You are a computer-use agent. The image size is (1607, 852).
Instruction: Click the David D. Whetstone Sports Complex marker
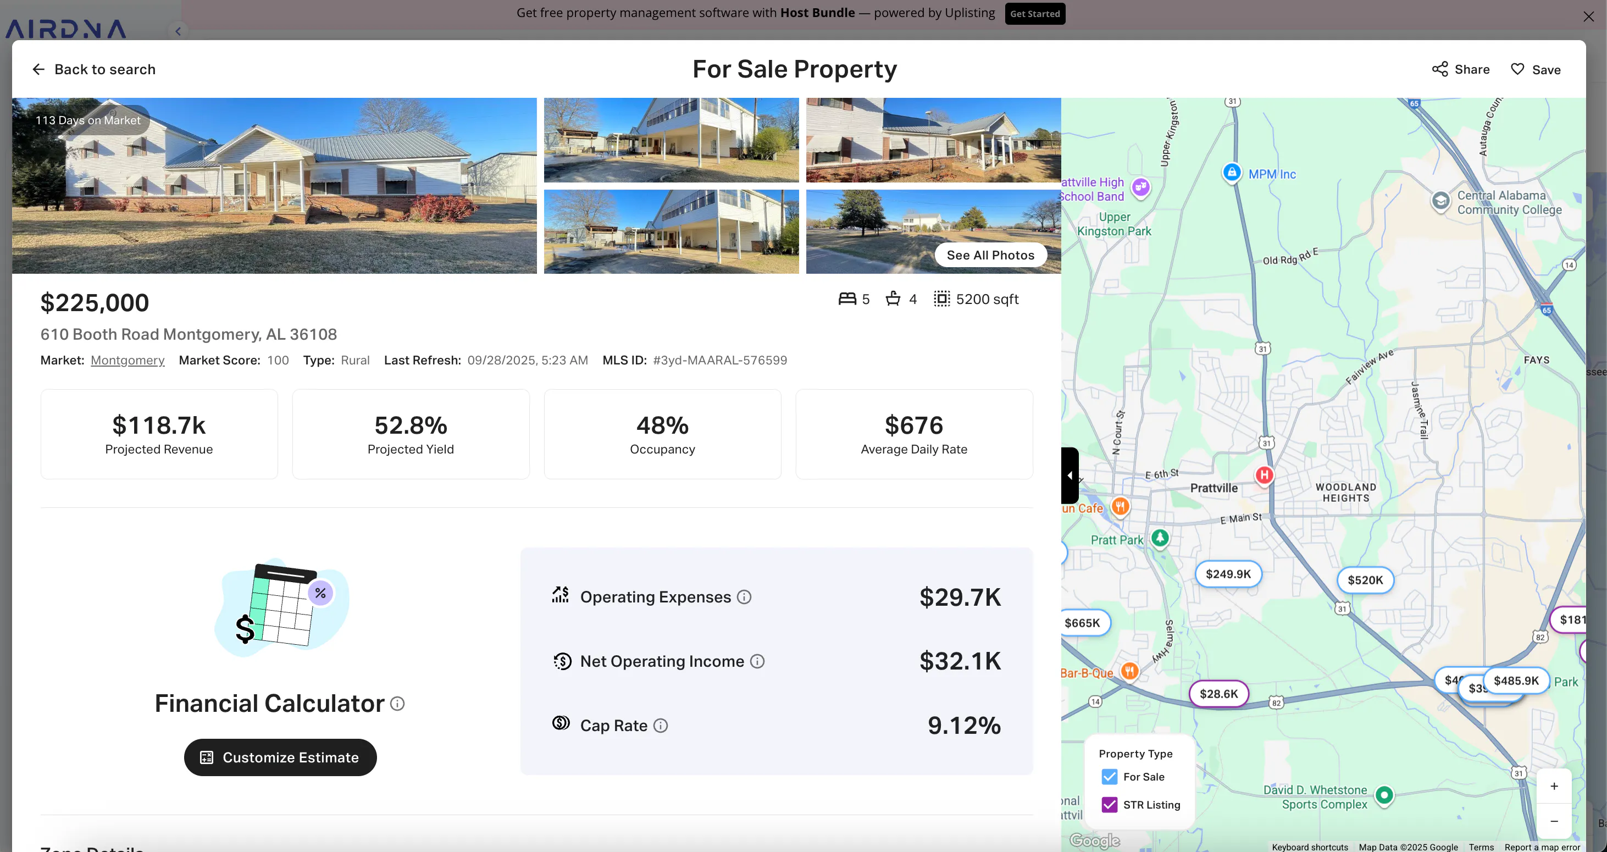click(x=1384, y=795)
